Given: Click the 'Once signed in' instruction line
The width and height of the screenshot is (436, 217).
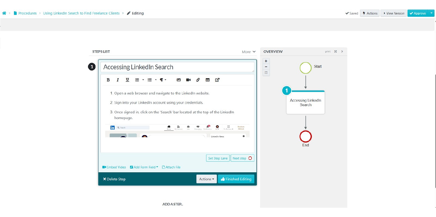Looking at the screenshot, I should click(174, 115).
